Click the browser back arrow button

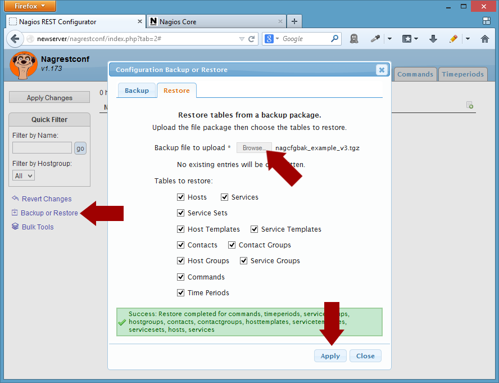(15, 39)
